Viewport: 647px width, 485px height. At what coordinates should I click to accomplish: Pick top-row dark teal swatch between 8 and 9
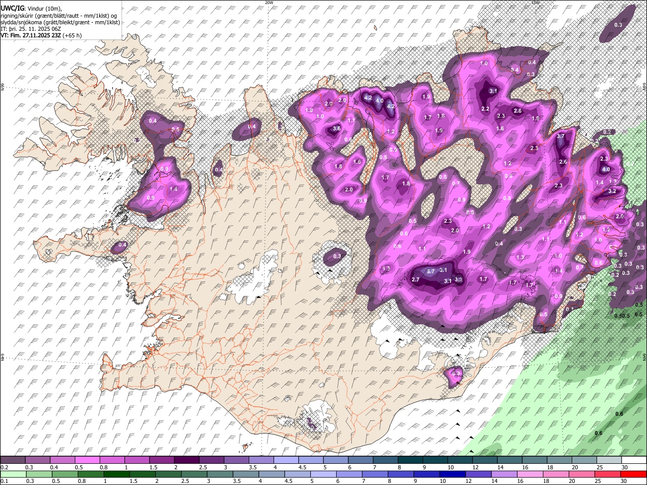point(410,460)
